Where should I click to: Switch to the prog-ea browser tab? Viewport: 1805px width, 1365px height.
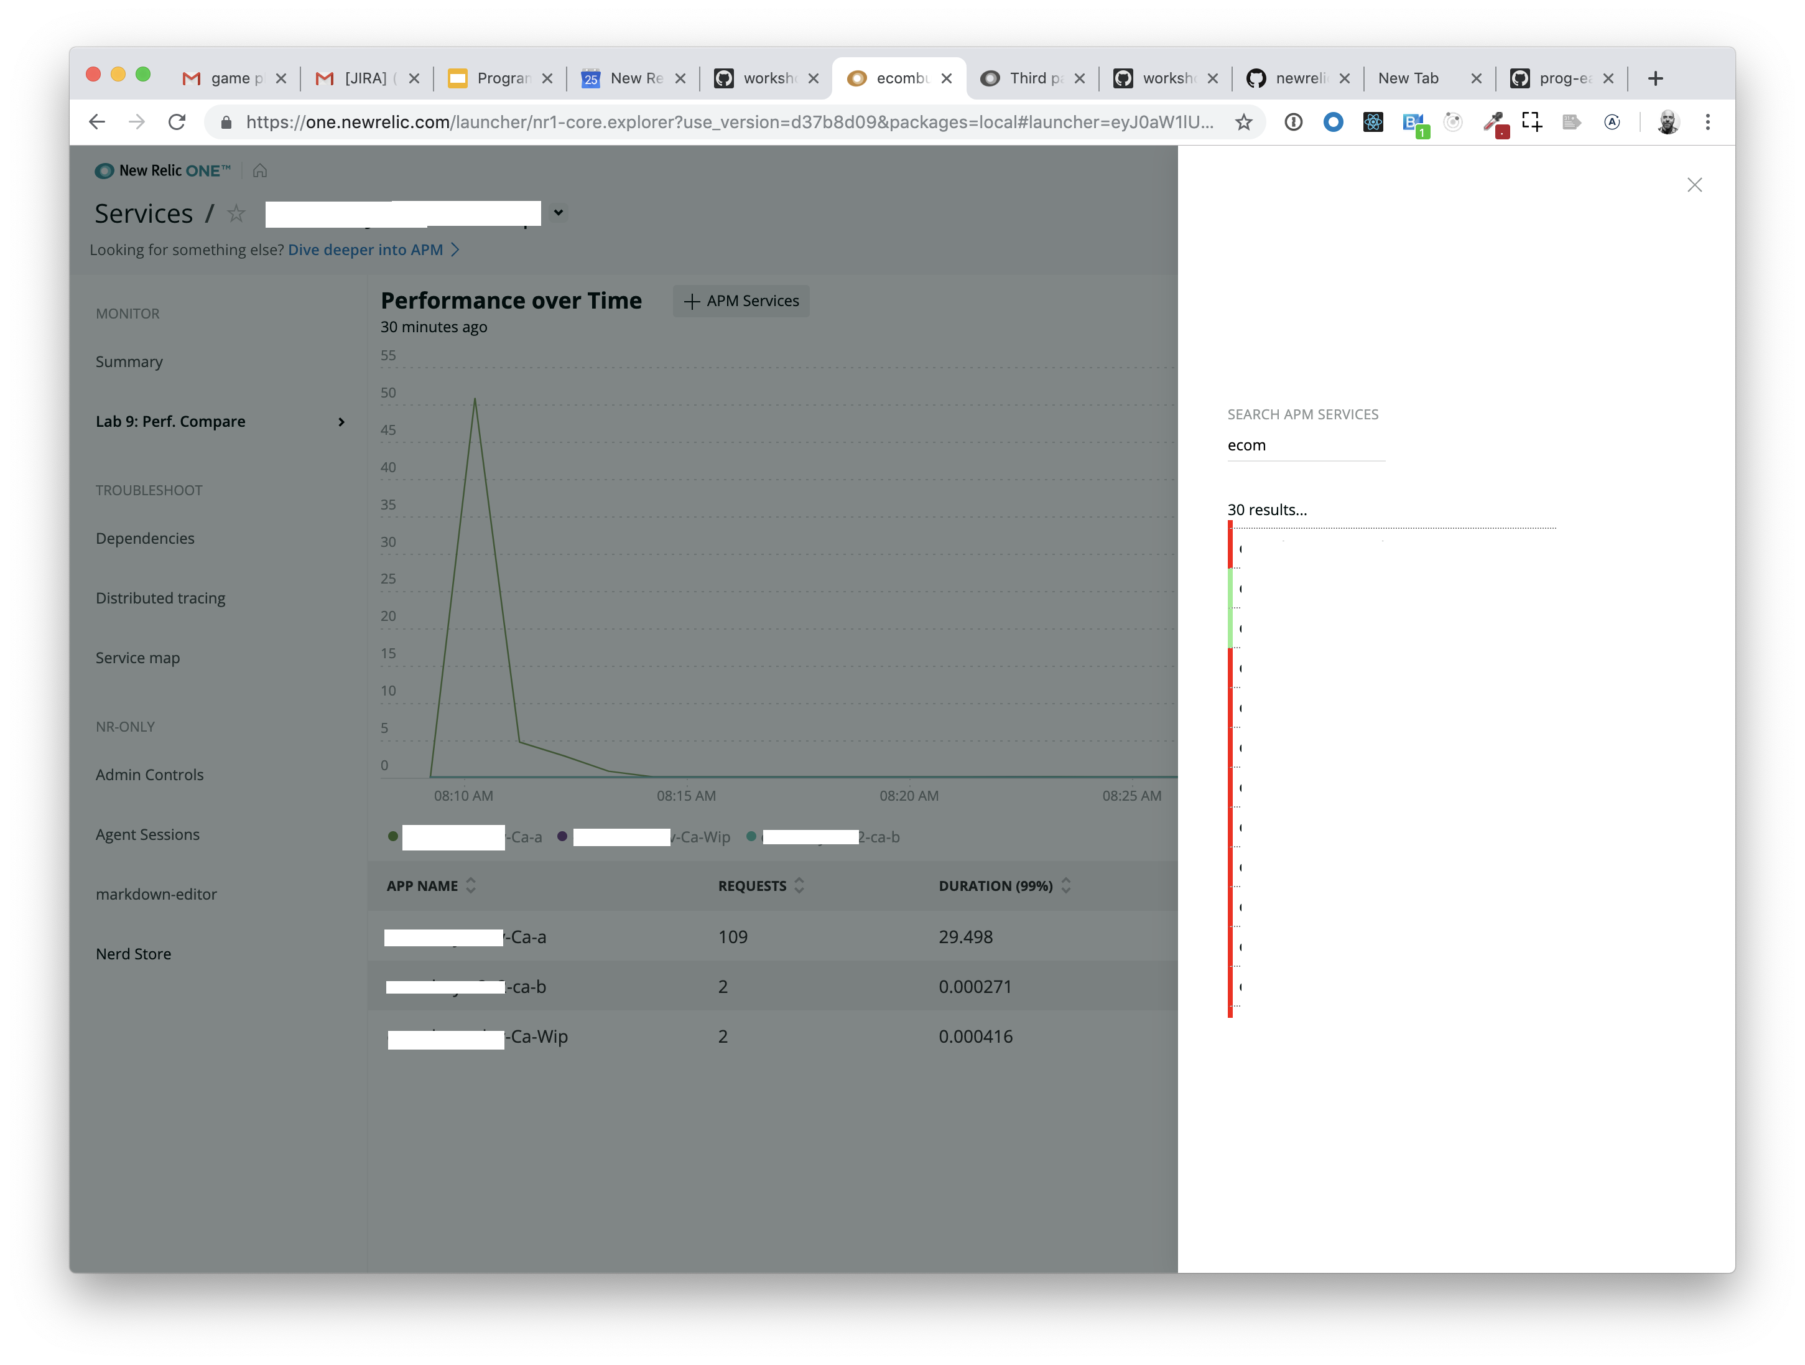click(x=1561, y=78)
